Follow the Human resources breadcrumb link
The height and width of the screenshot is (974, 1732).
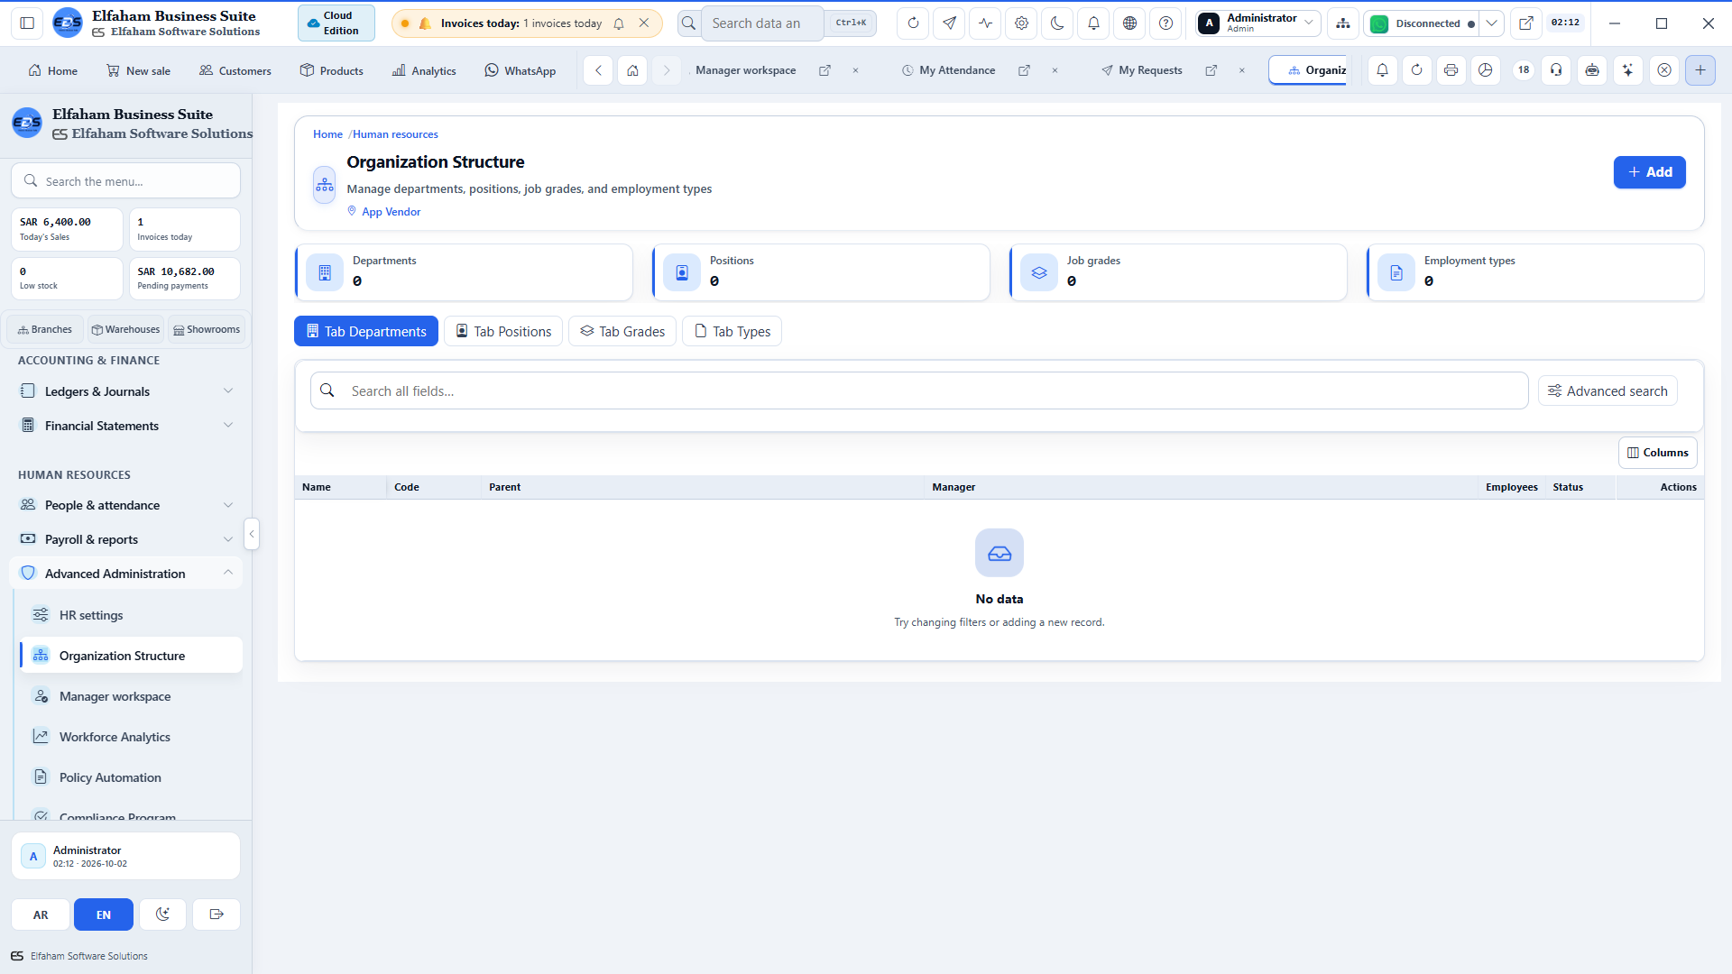[395, 134]
